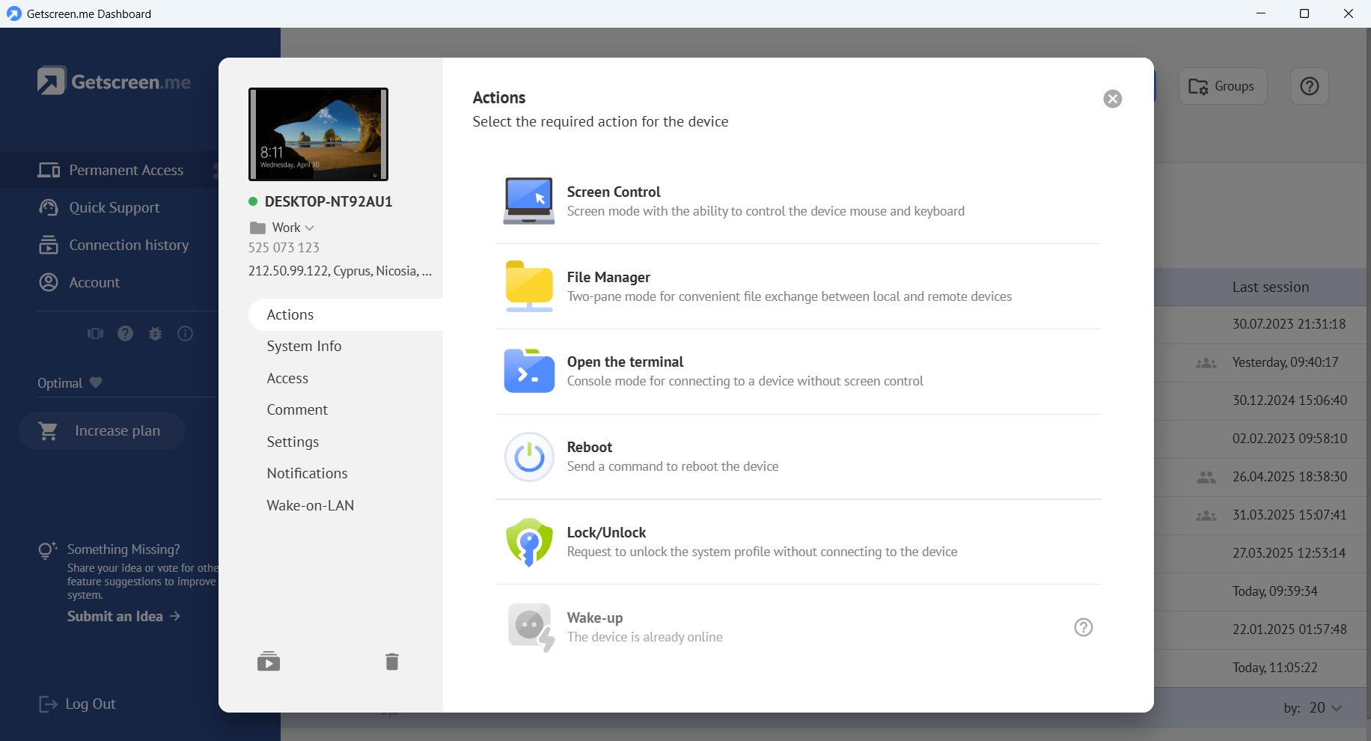Click the trash delete device icon
Image resolution: width=1371 pixels, height=741 pixels.
(x=391, y=662)
